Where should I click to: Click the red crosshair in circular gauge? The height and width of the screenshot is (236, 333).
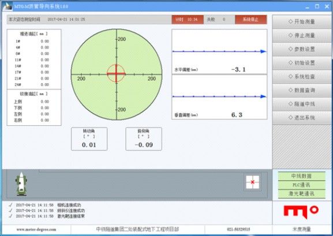116,74
